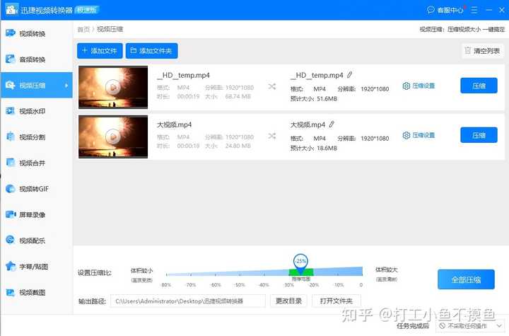Click the 极速版 badge in title bar
This screenshot has height=336, width=509.
pyautogui.click(x=86, y=10)
